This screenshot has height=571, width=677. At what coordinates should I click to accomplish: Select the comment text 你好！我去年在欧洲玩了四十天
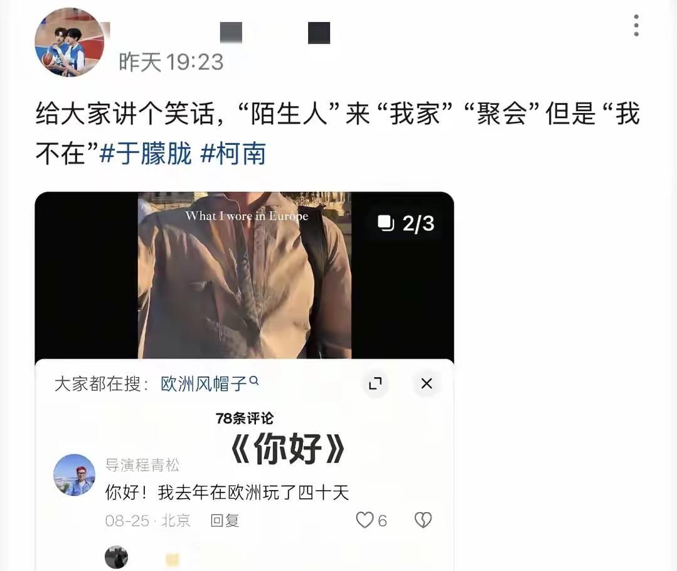[227, 493]
